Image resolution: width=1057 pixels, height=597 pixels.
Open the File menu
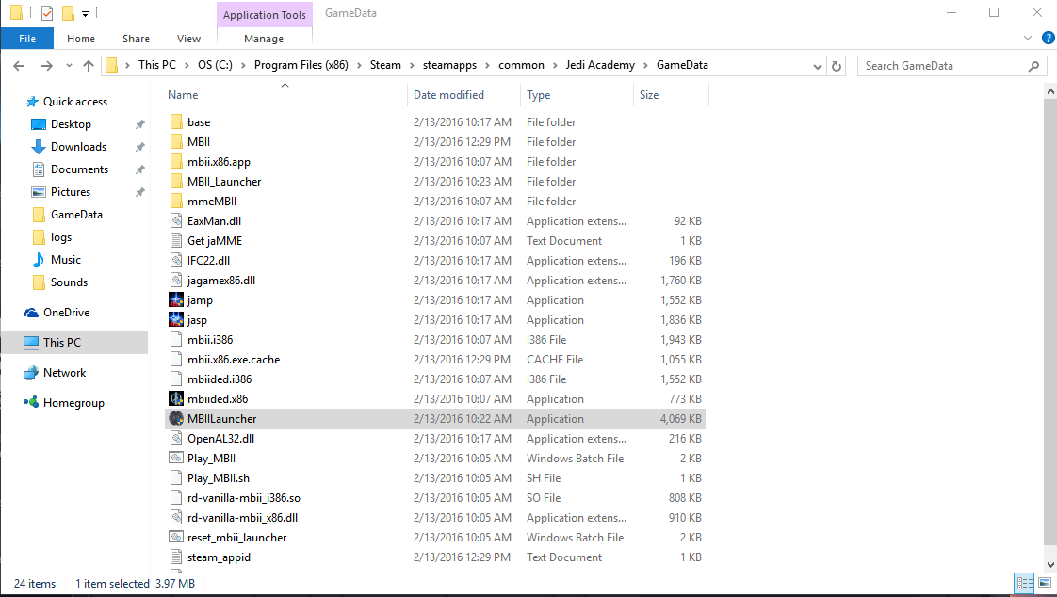click(x=27, y=39)
